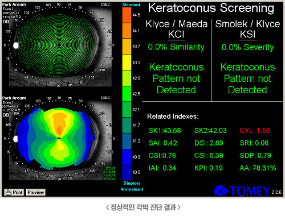Click the '2.2.6' version number
The height and width of the screenshot is (216, 285).
[276, 192]
